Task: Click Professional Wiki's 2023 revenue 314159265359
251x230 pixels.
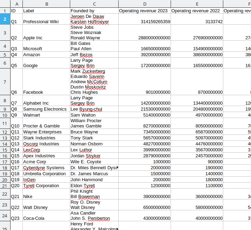Action: (145, 19)
